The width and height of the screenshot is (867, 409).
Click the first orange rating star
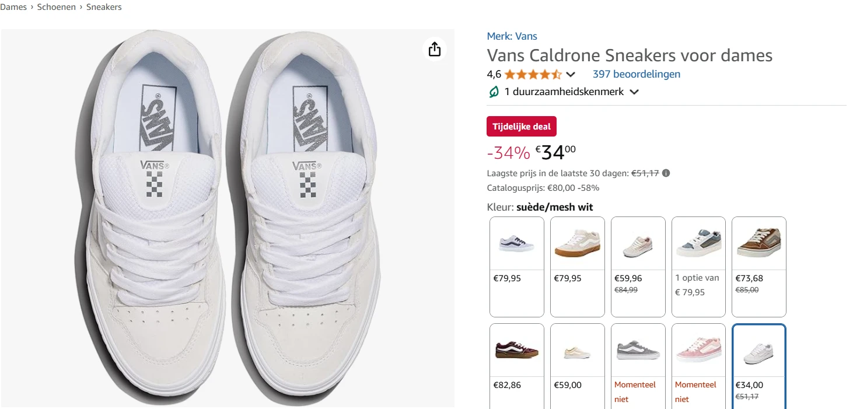click(509, 74)
